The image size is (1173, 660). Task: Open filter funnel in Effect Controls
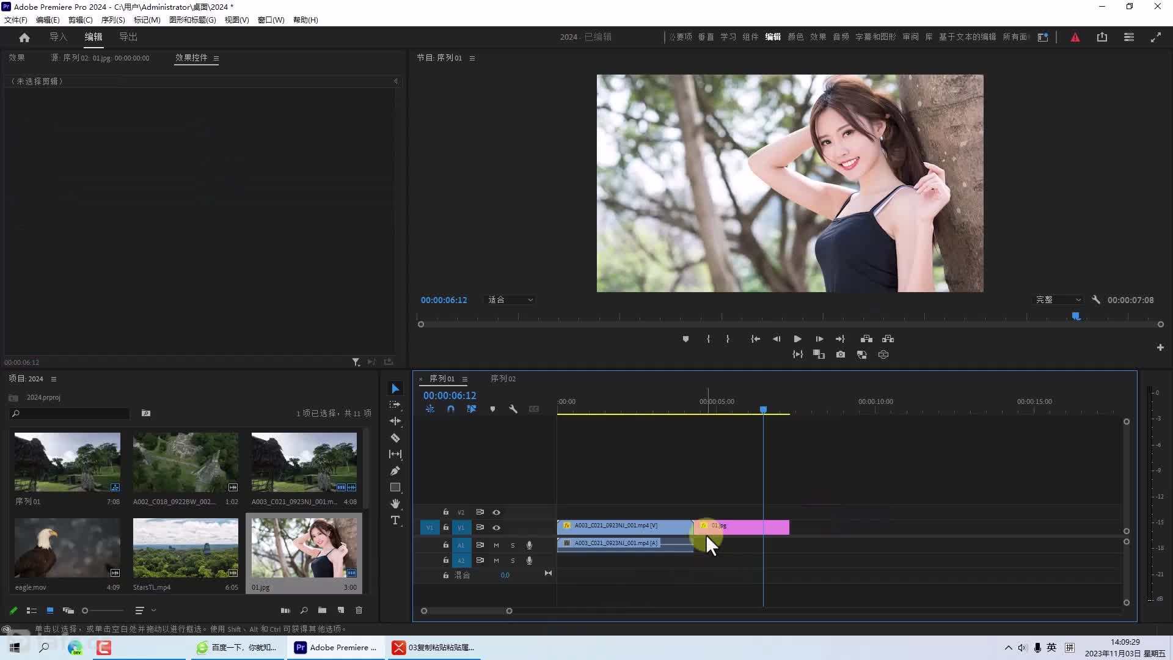356,362
